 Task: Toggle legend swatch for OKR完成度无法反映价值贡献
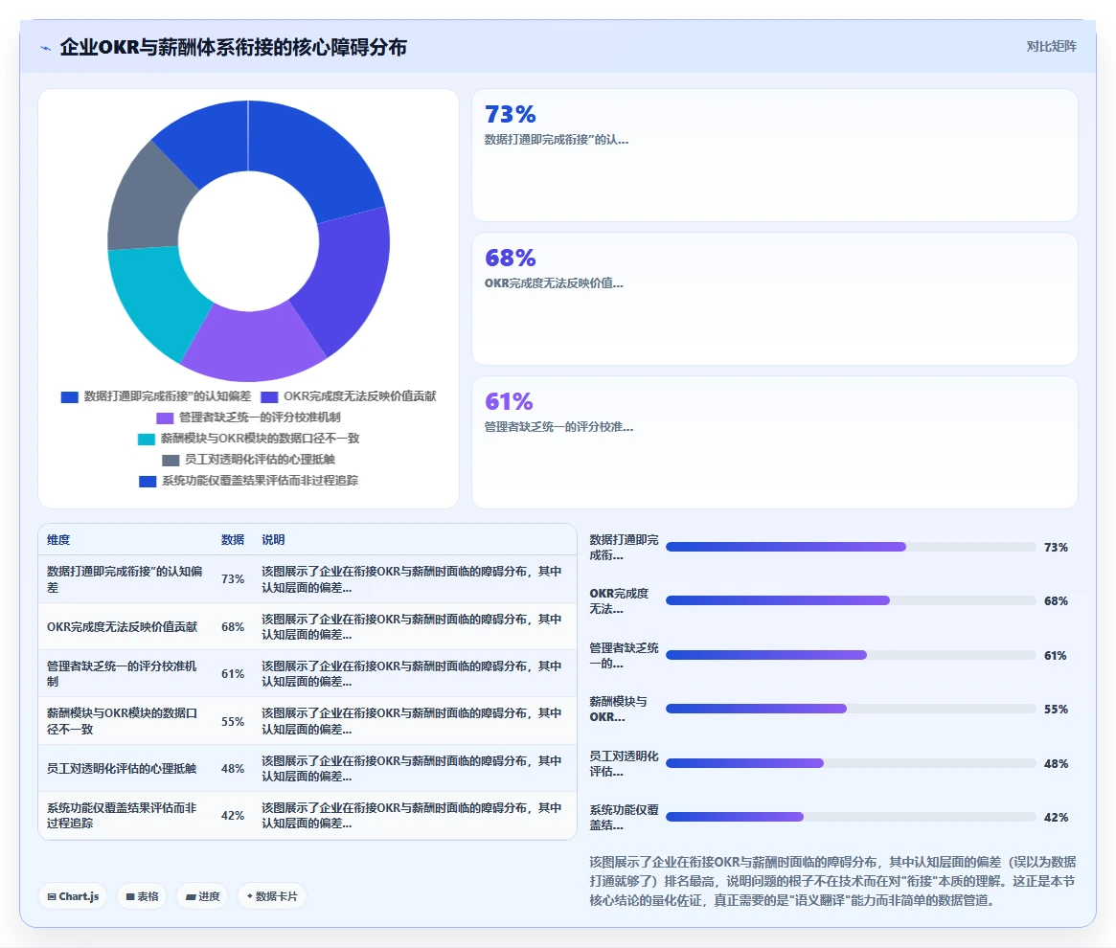point(269,397)
